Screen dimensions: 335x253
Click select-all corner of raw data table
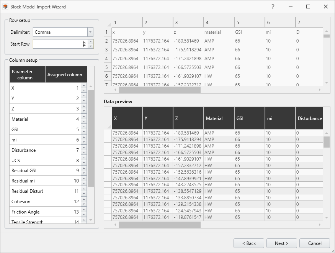click(x=108, y=23)
